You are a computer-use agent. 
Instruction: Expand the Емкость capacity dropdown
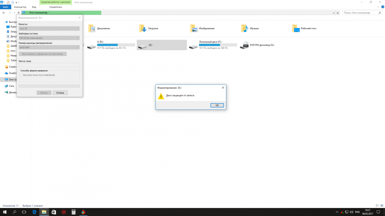(x=49, y=28)
